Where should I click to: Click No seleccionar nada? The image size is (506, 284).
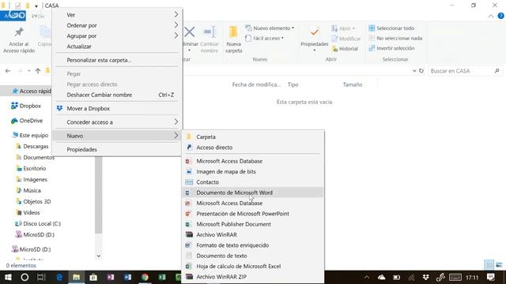395,38
